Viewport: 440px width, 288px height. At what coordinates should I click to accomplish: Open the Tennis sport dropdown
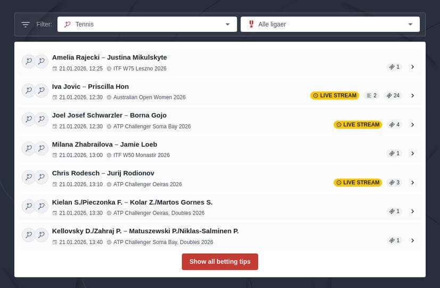pyautogui.click(x=147, y=24)
